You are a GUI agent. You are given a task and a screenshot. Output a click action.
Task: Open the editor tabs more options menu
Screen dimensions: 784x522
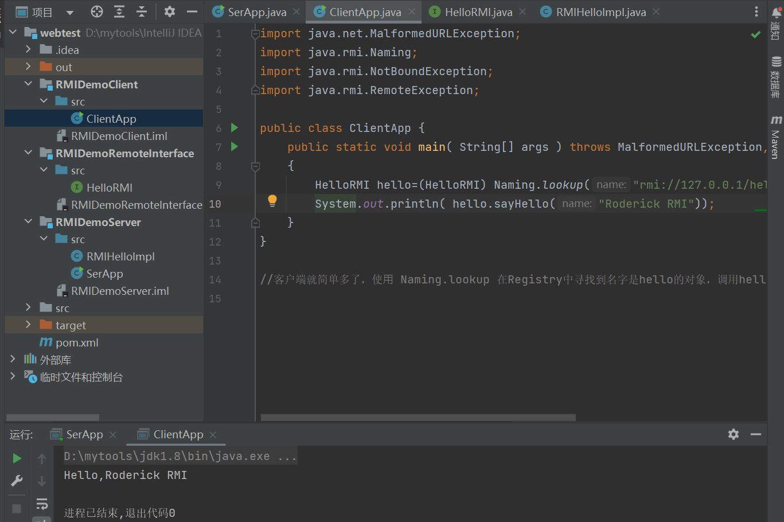tap(756, 11)
